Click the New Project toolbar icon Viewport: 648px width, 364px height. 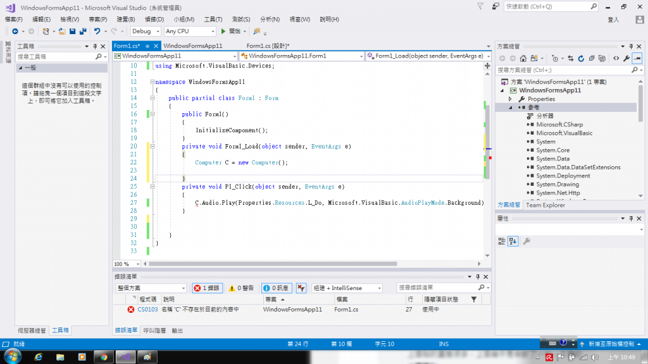tap(46, 32)
